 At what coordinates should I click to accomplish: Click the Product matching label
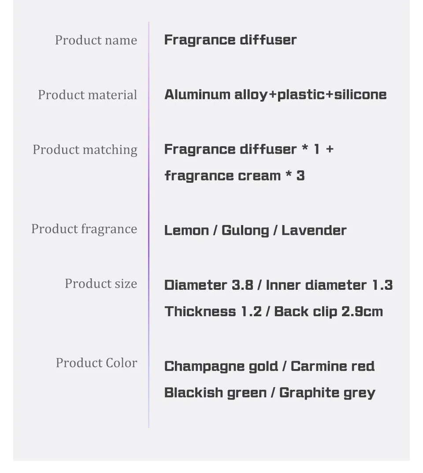click(85, 150)
